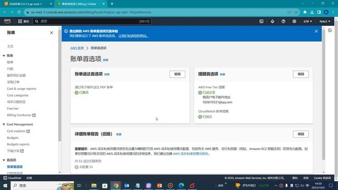Screen dimensions: 338x190
Task: Open the browser downloads icon
Action: 312,12
